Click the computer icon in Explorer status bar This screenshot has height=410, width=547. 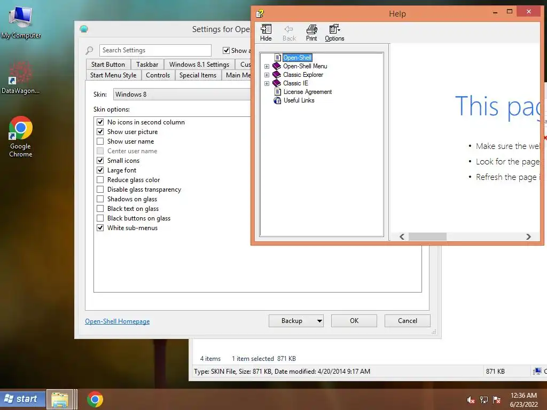[x=537, y=372]
